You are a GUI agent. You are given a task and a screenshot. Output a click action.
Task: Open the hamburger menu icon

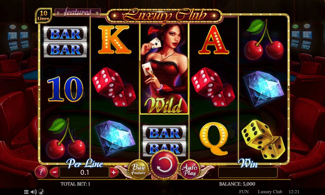pos(26,192)
